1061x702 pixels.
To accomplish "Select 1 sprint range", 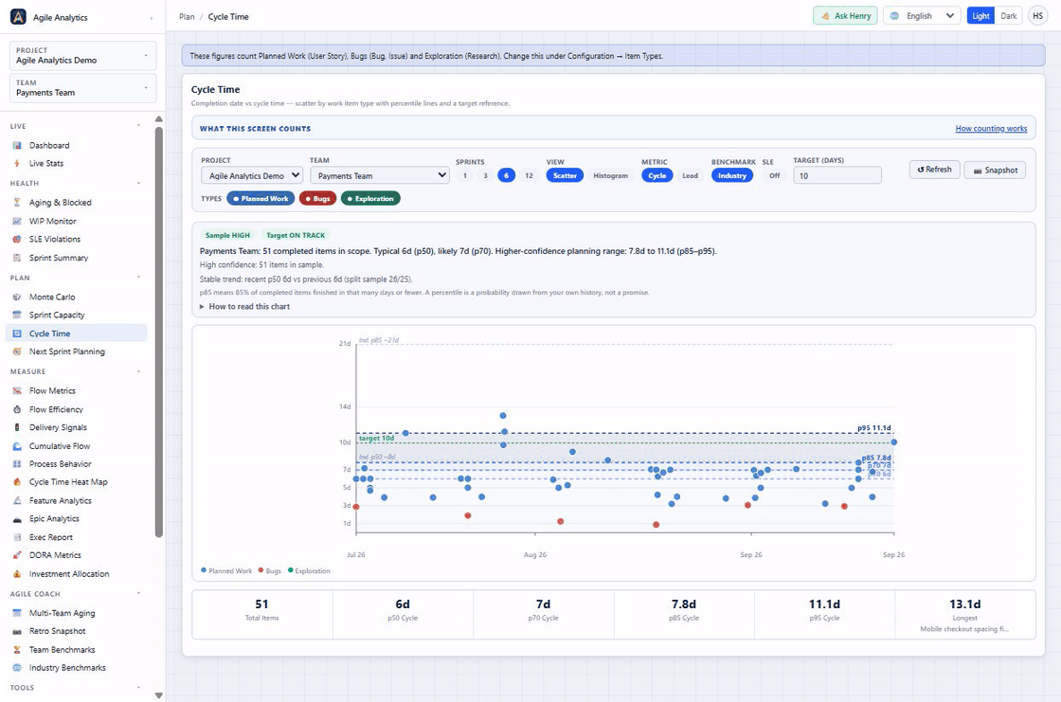I will click(x=464, y=175).
